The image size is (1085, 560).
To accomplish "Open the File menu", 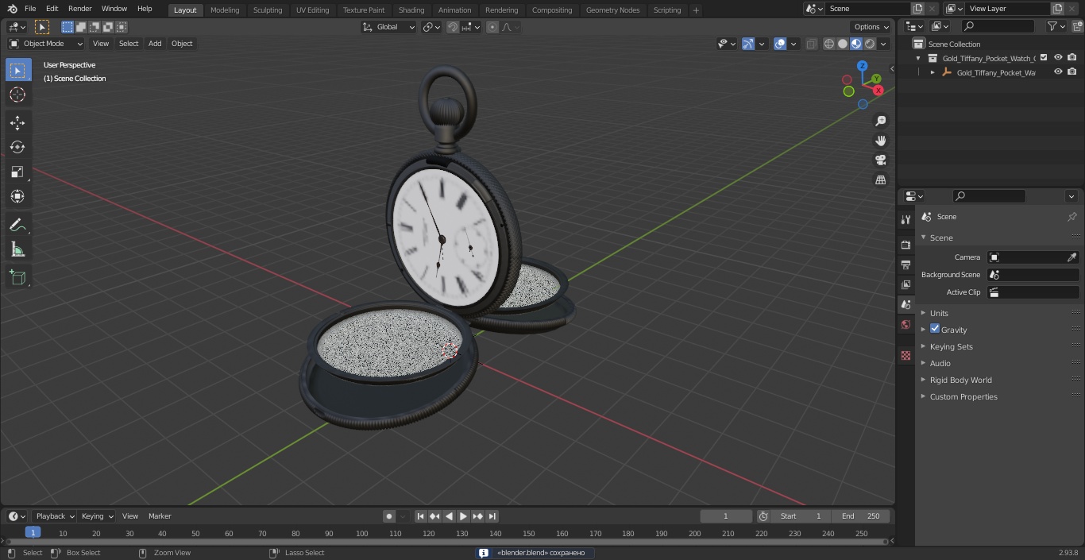I will pyautogui.click(x=30, y=9).
